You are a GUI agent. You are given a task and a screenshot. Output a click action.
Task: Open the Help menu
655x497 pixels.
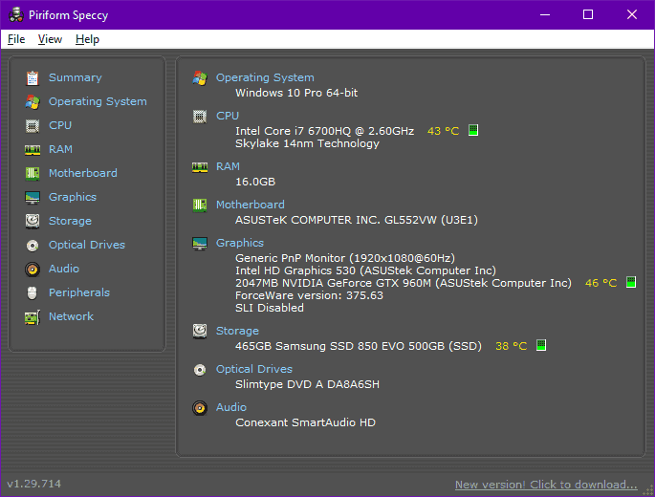(87, 39)
